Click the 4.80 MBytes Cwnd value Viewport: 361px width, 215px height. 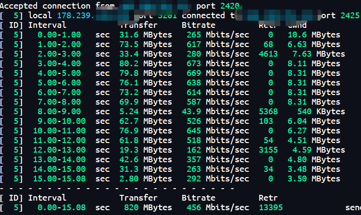tap(314, 160)
